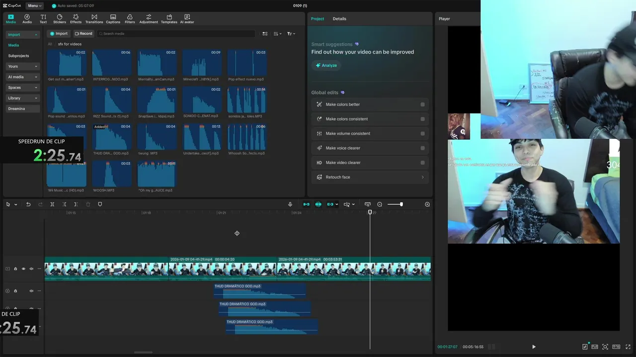The image size is (636, 357).
Task: Click the zoom scan icon in Player controls
Action: click(x=605, y=347)
